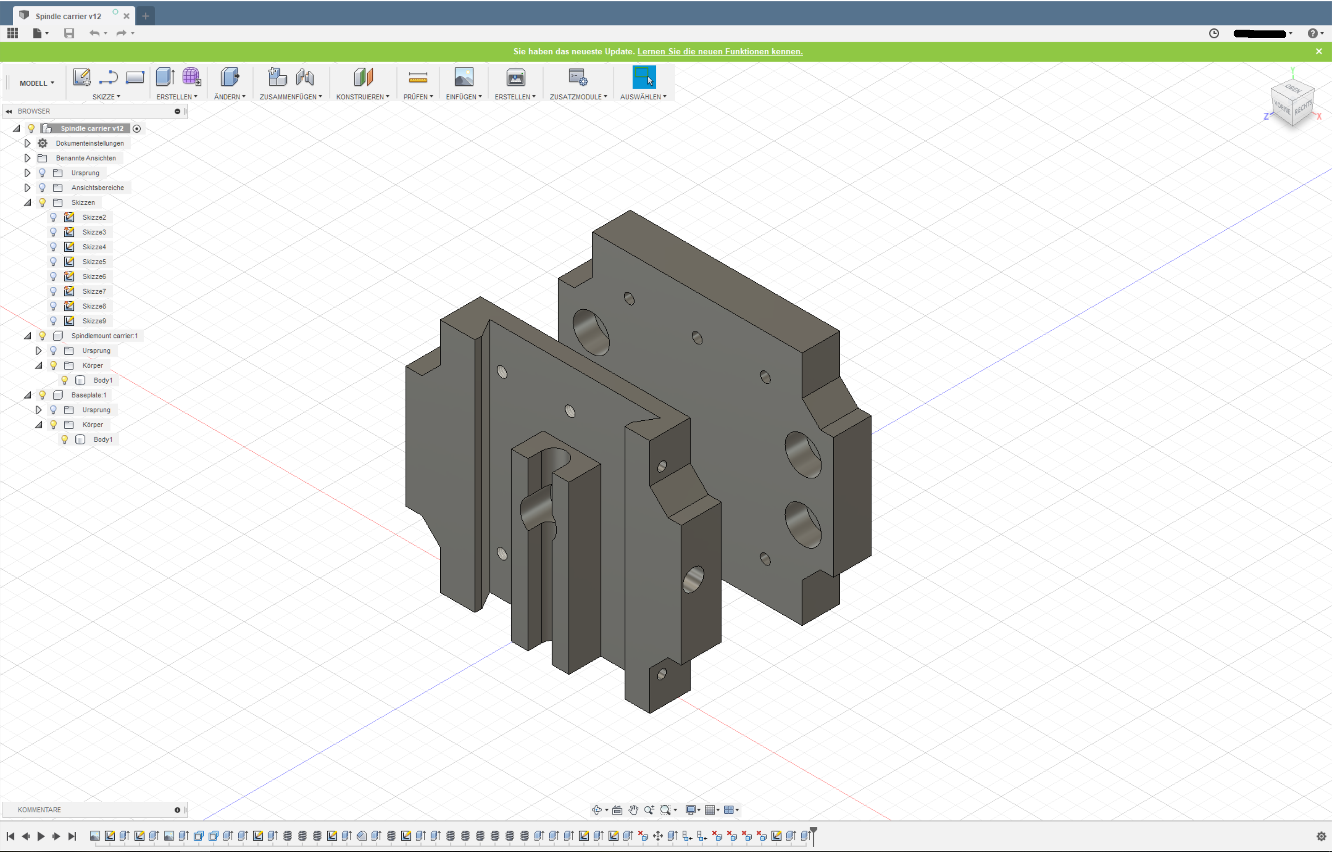Open the Zoom Window dropdown arrow

pyautogui.click(x=675, y=810)
